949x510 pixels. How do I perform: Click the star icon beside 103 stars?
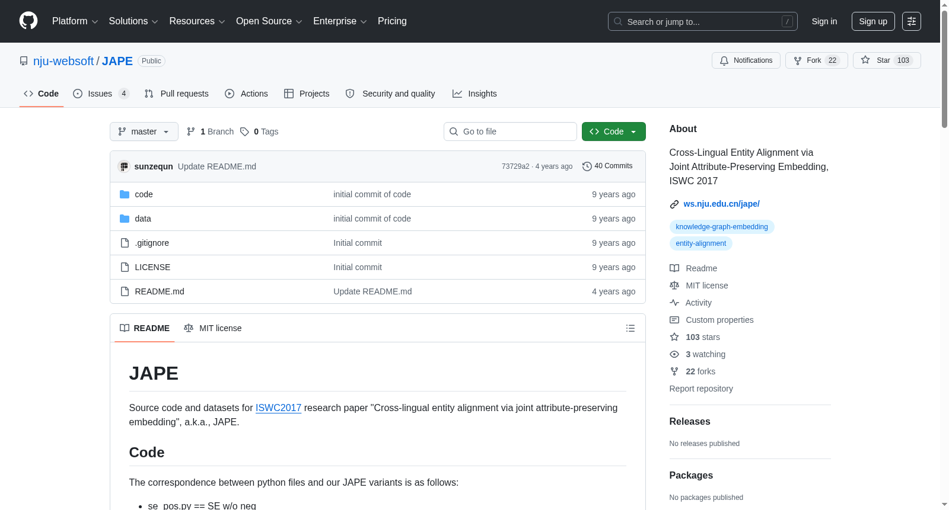(674, 337)
